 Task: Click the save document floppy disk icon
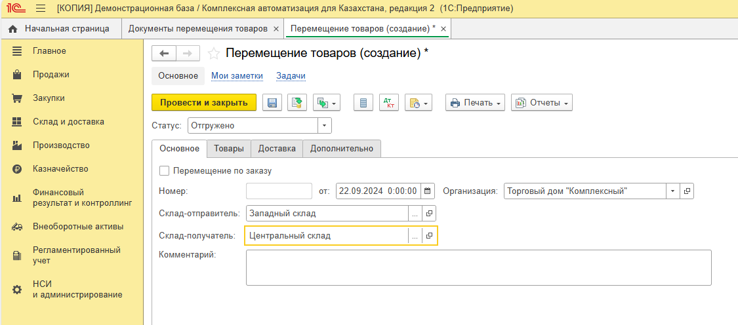(x=272, y=103)
